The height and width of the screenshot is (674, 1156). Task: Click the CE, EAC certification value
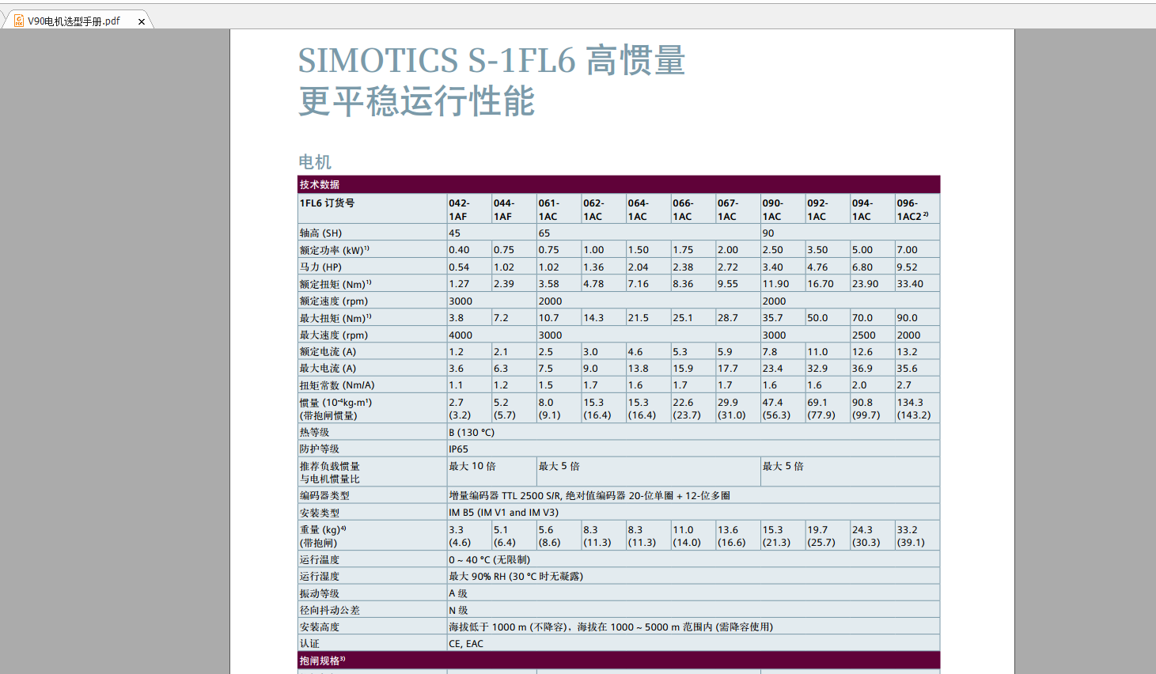[x=466, y=644]
